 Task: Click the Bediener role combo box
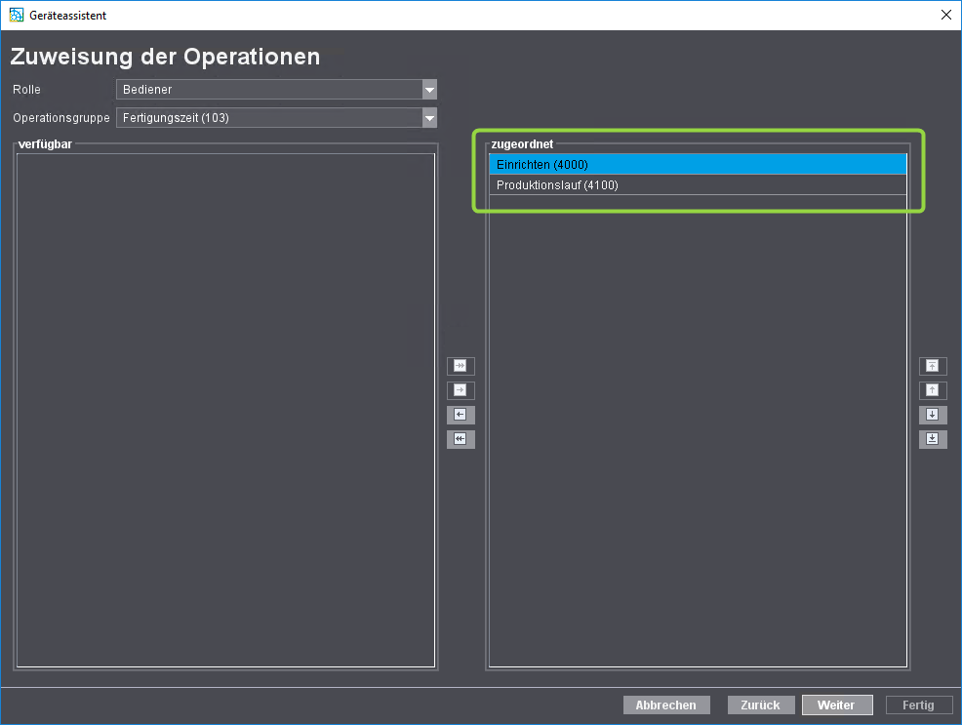click(277, 90)
